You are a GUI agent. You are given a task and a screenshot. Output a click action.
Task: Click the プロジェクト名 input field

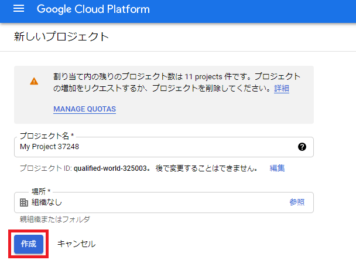point(164,147)
